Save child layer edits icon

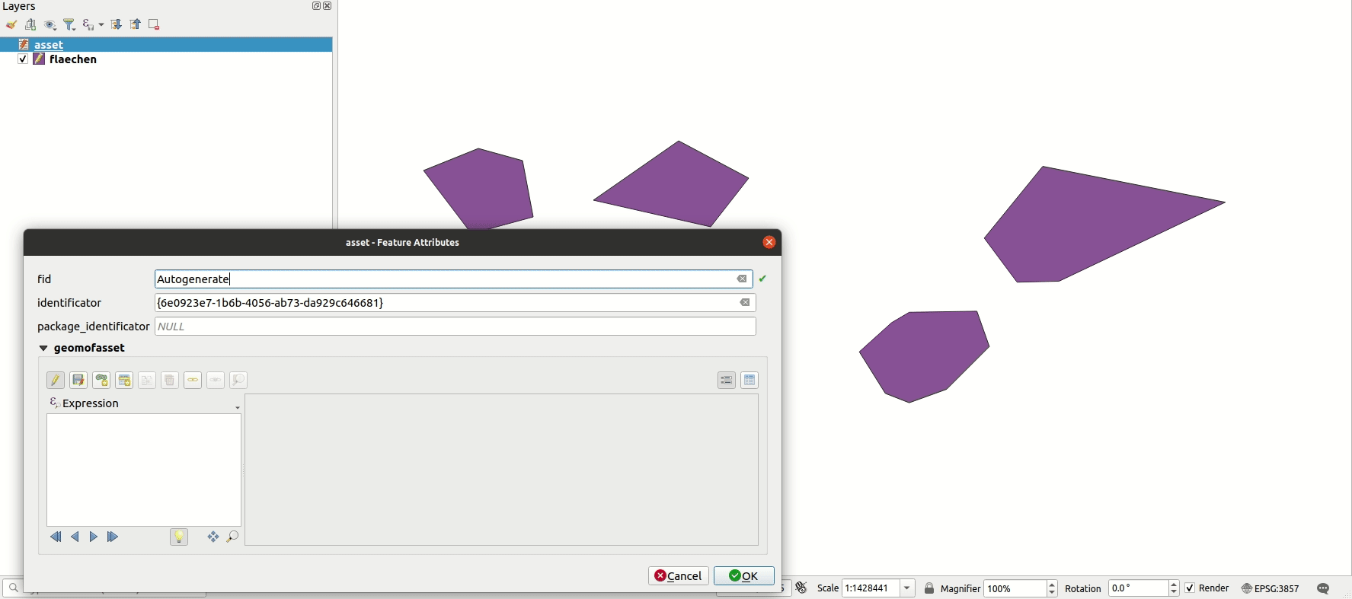click(78, 381)
